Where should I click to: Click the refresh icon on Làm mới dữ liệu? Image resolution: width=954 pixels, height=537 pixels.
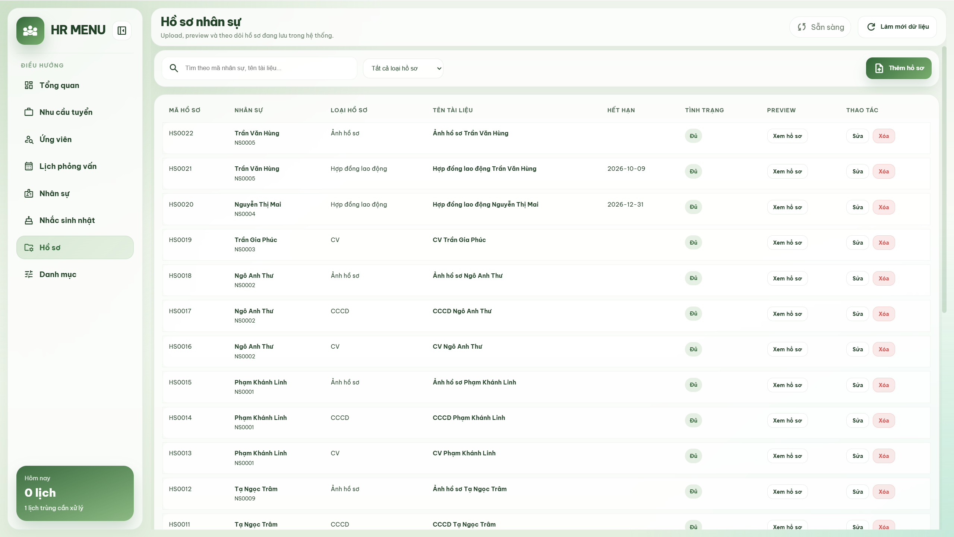coord(871,27)
